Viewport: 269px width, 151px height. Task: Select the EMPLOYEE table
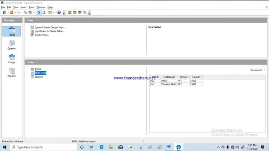coord(40,73)
